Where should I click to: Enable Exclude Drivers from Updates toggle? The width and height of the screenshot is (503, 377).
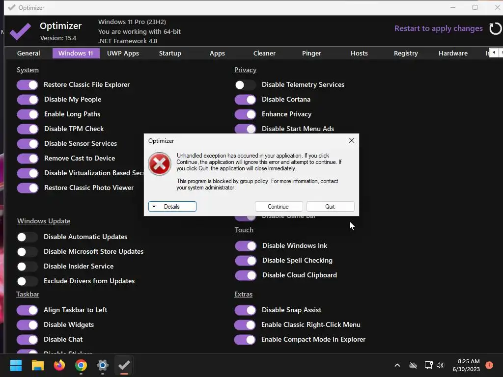coord(28,281)
